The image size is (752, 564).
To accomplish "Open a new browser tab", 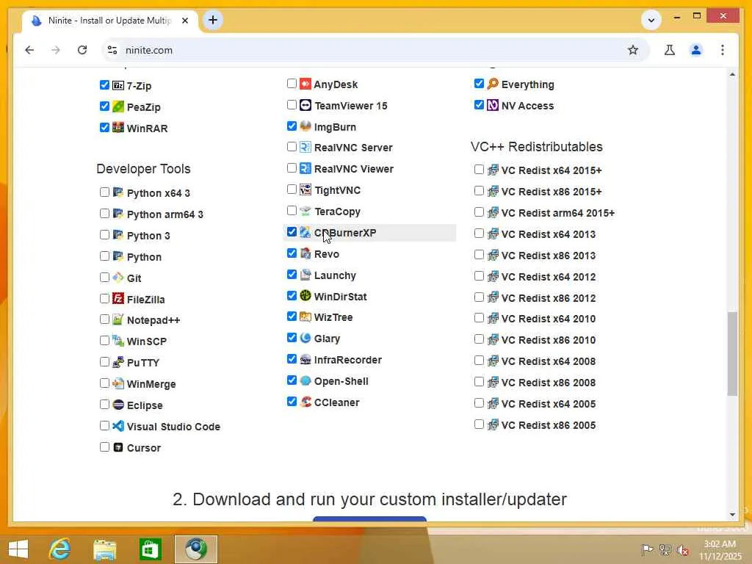I will pos(213,20).
